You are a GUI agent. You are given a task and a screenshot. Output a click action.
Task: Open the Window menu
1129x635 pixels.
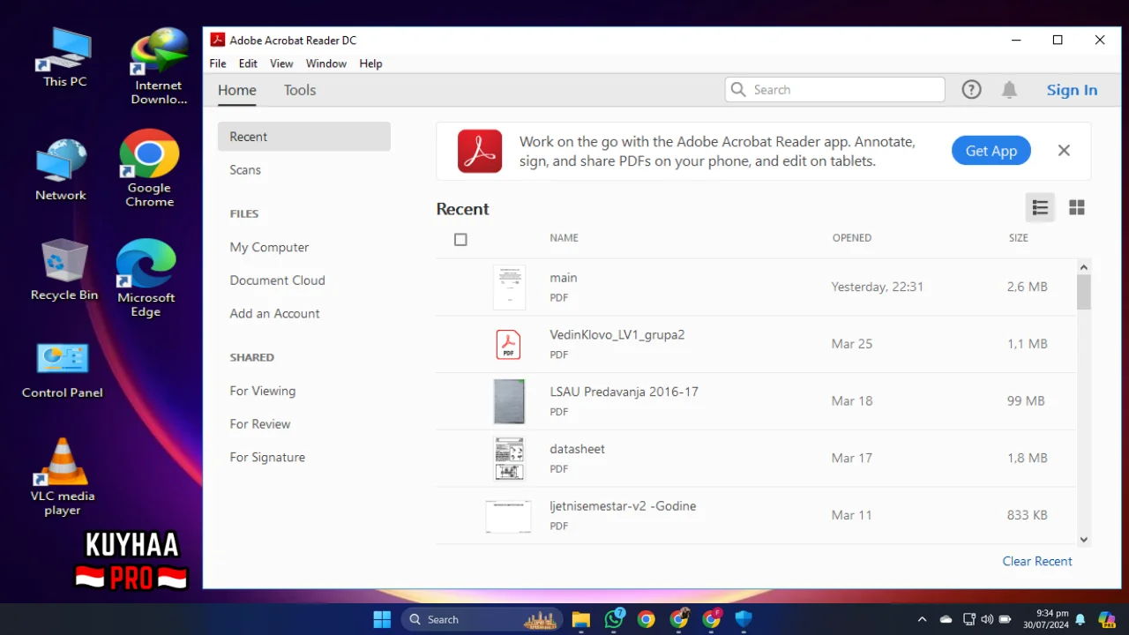[x=326, y=63]
